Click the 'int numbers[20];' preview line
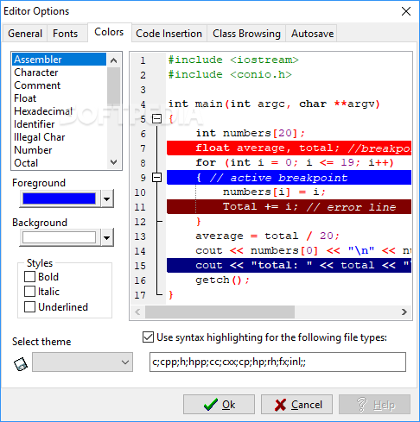Viewport: 420px width, 422px height. click(250, 133)
